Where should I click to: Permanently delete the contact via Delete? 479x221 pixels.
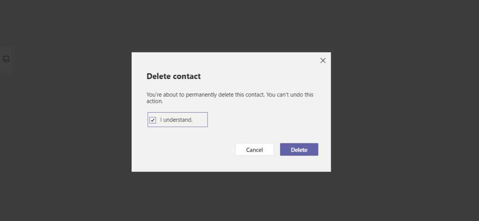[299, 150]
